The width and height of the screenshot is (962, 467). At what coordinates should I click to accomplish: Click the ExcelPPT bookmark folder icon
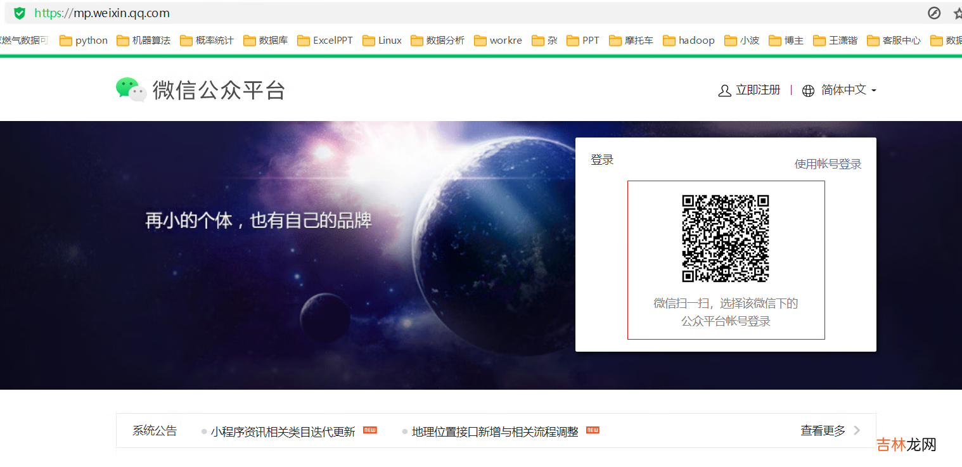click(x=303, y=41)
